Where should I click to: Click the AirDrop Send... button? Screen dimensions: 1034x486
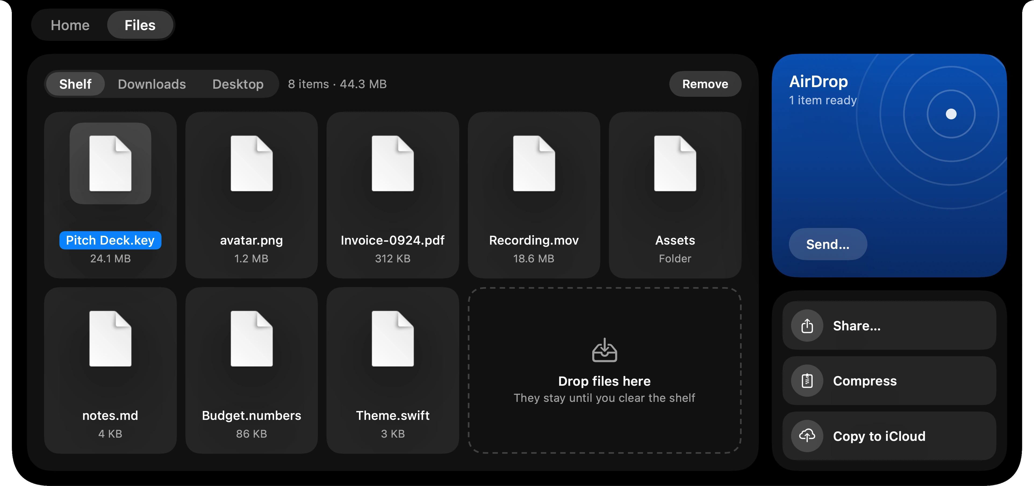coord(828,244)
